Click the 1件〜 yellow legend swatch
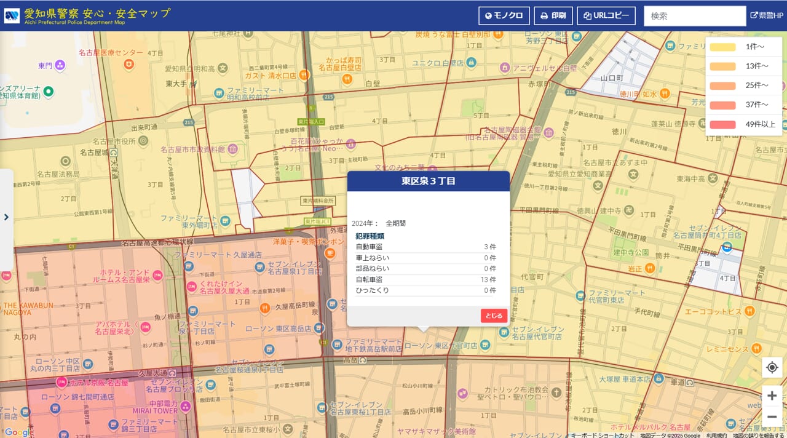 click(722, 47)
